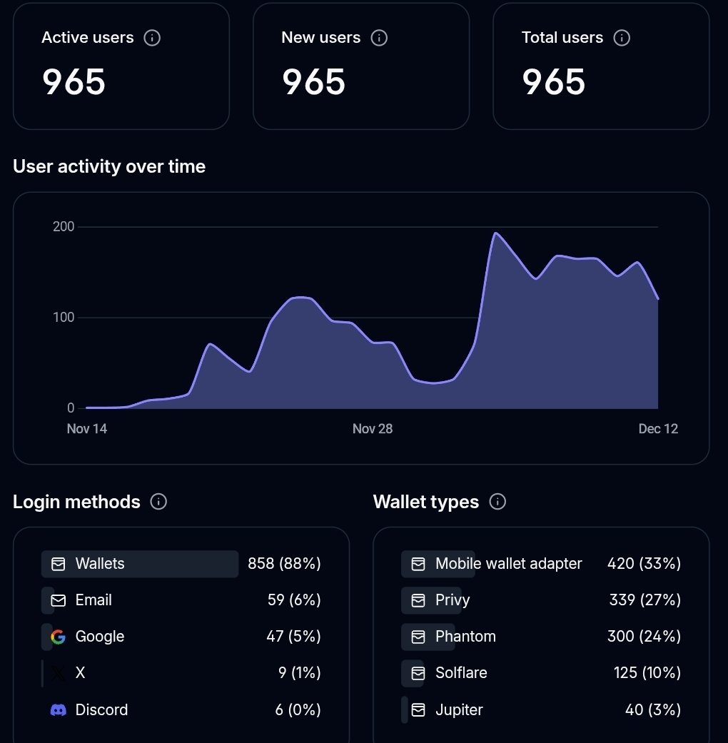Click the Nov 28 axis label
The height and width of the screenshot is (743, 728).
click(x=372, y=428)
